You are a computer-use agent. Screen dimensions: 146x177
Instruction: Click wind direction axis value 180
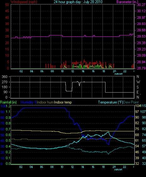tap(4, 87)
